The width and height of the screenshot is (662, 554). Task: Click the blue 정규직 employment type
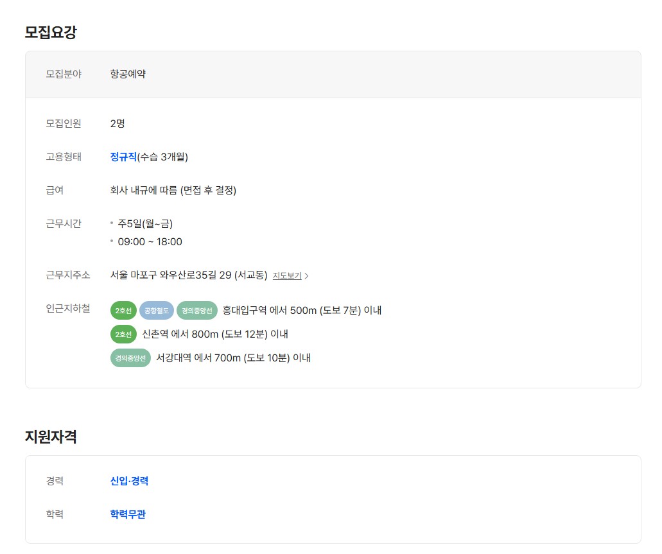(x=123, y=157)
